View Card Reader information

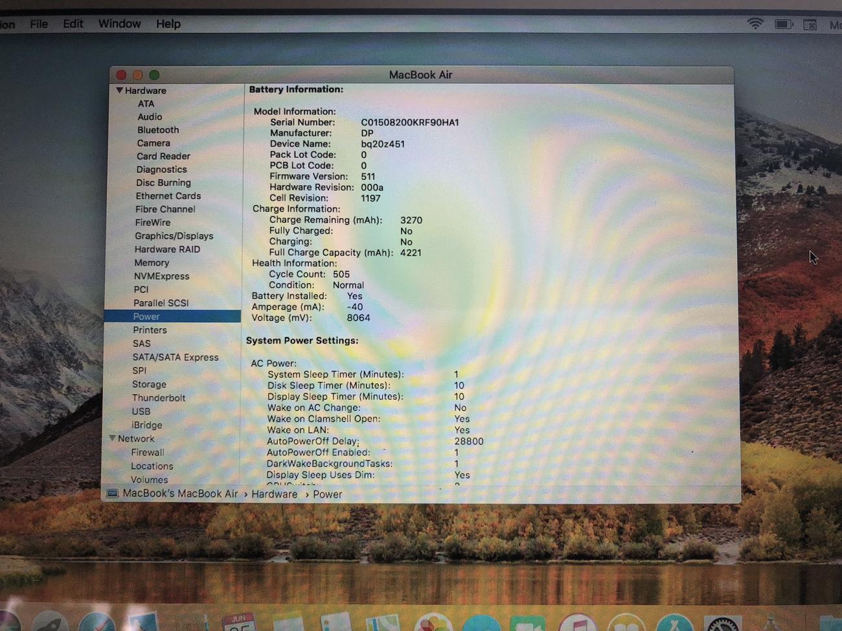coord(163,157)
